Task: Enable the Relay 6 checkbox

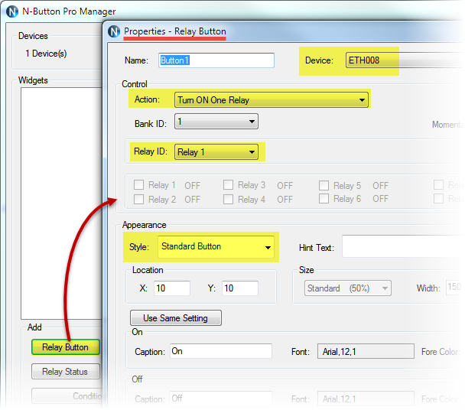Action: [x=324, y=198]
